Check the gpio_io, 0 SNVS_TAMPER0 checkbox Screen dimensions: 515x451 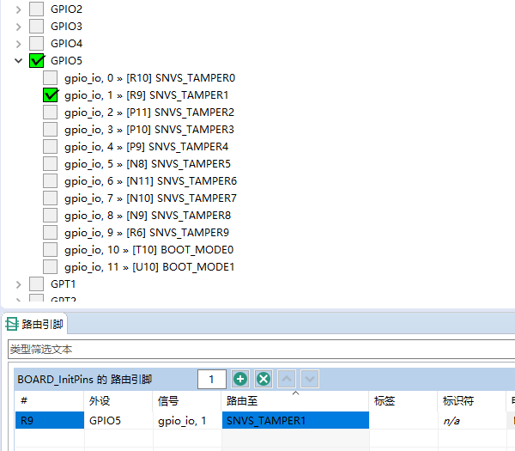(x=51, y=77)
